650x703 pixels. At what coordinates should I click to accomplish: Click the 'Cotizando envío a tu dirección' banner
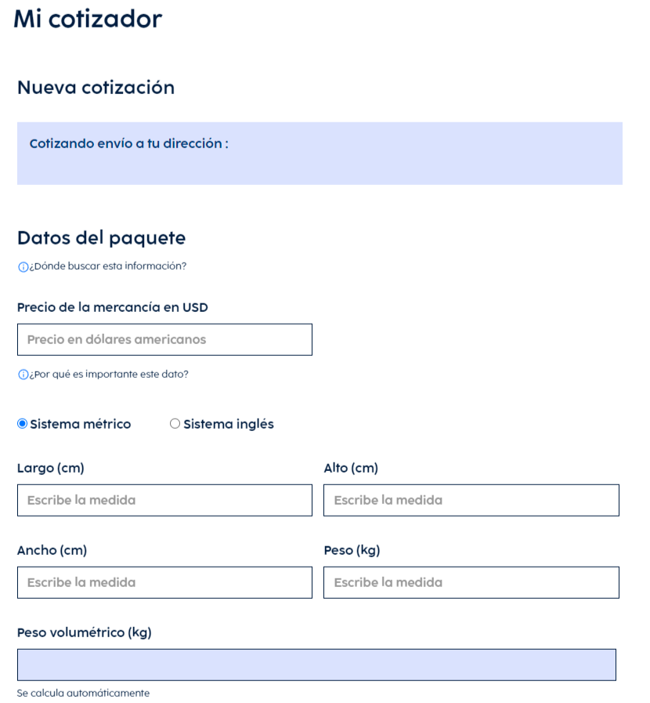tap(320, 153)
